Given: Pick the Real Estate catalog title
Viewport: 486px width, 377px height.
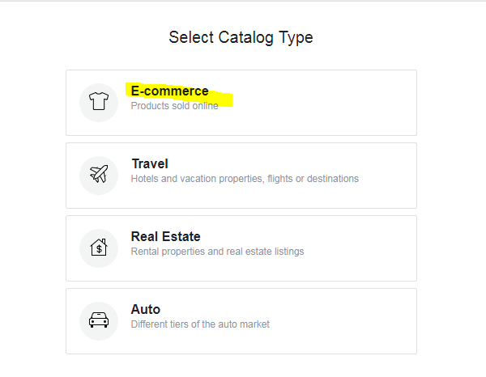Looking at the screenshot, I should coord(165,236).
